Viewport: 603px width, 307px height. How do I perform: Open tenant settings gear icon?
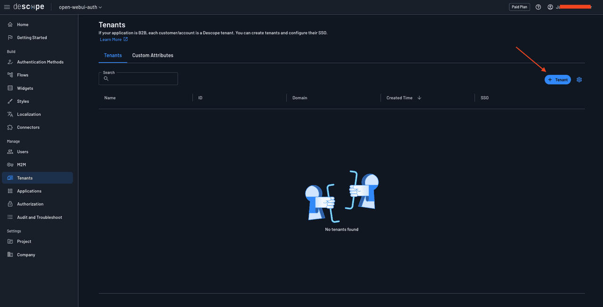579,80
